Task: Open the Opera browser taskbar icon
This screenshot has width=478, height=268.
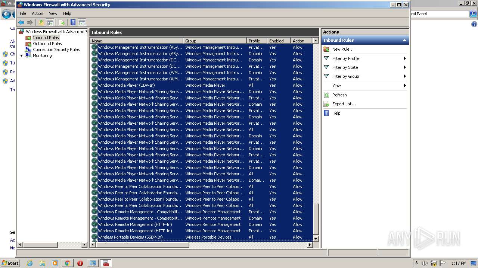Action: [80, 263]
